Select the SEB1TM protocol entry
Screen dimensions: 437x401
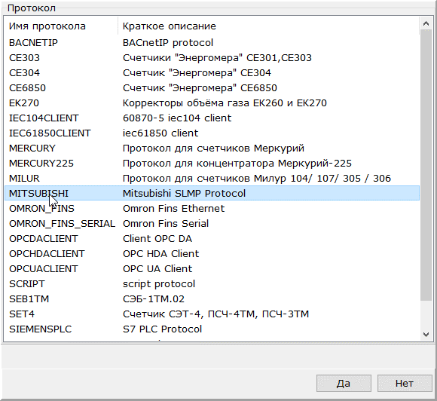(x=212, y=298)
